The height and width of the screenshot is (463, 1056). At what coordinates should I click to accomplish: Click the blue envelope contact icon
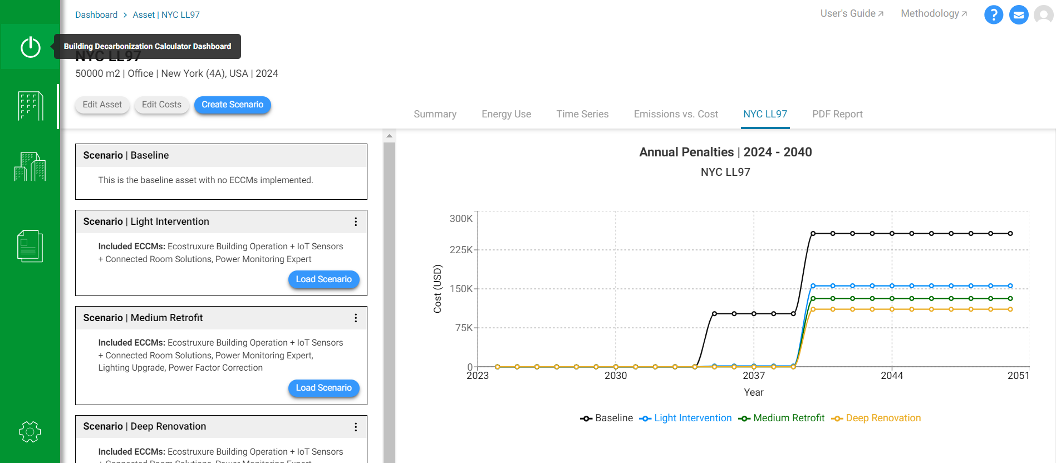tap(1019, 15)
